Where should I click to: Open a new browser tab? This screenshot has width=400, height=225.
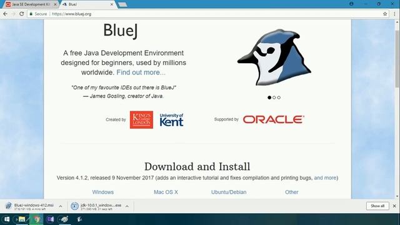(x=122, y=4)
